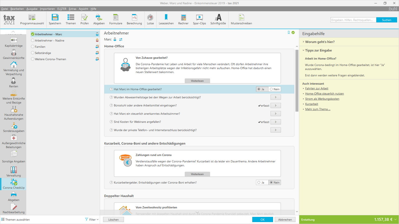Open the Datei menu
This screenshot has height=224, width=399.
tap(5, 9)
